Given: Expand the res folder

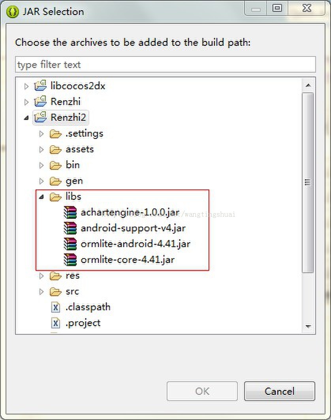Looking at the screenshot, I should coord(41,276).
